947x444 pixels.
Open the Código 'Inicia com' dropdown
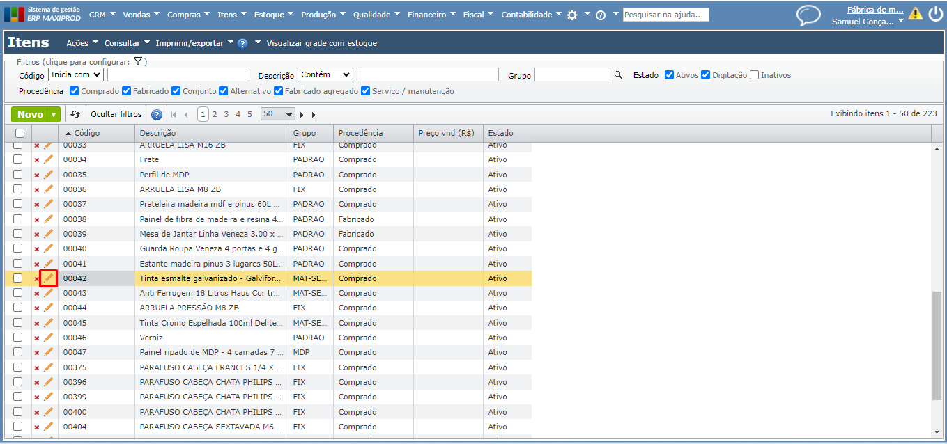76,74
